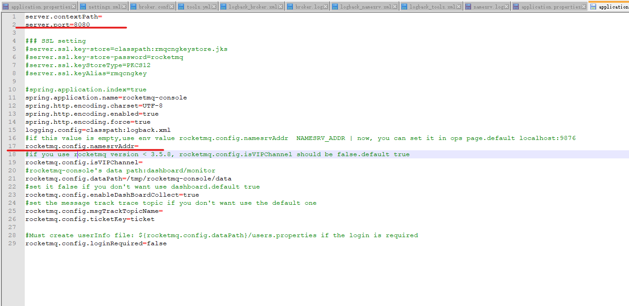
Task: Close the logback_namesrv.xml tab
Action: 395,7
